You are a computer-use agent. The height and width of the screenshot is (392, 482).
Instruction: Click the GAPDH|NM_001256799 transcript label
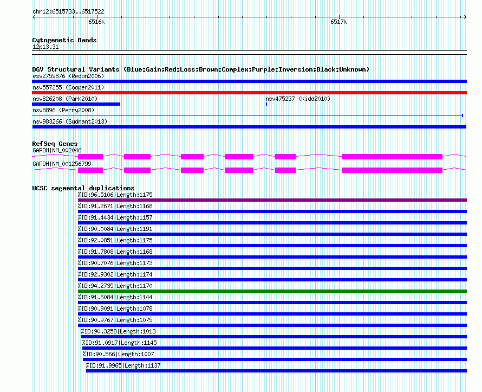[x=62, y=164]
